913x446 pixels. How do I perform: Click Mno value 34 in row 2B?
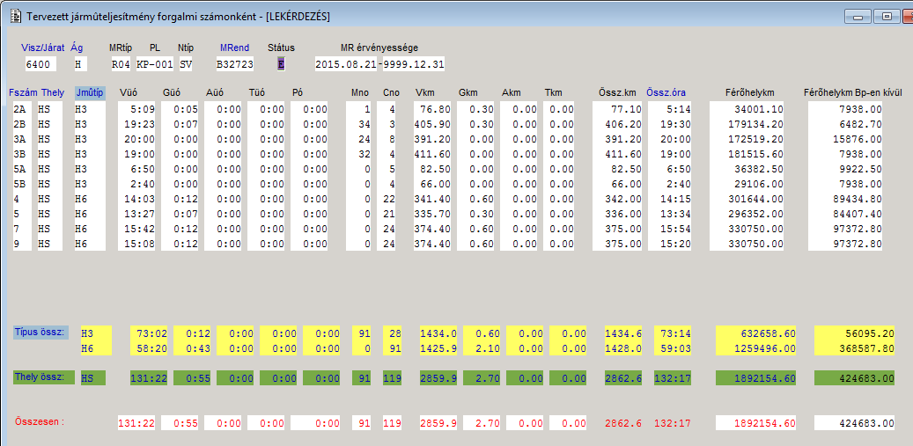[x=358, y=124]
